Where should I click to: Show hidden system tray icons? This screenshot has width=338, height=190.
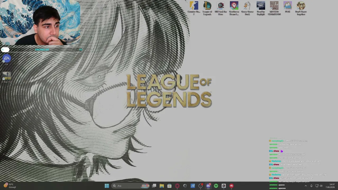pyautogui.click(x=306, y=186)
